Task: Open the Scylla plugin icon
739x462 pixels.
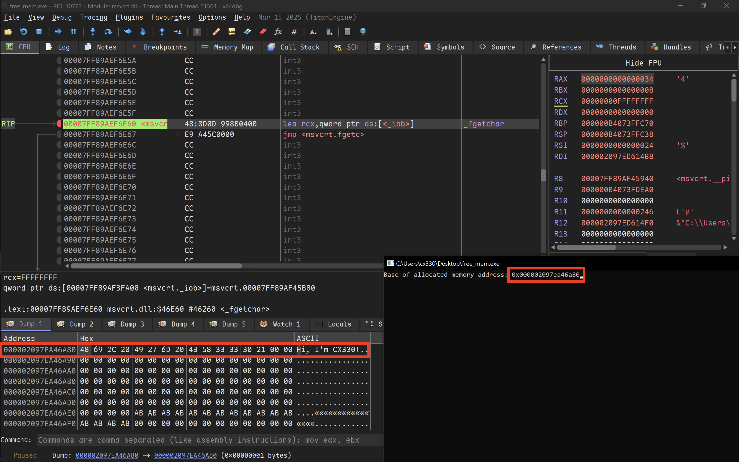Action: point(197,31)
